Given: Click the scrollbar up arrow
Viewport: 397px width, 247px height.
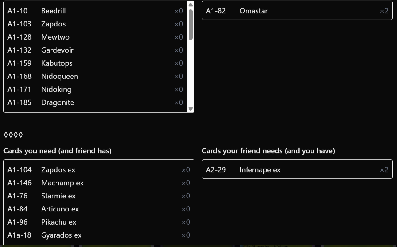Looking at the screenshot, I should coord(190,4).
